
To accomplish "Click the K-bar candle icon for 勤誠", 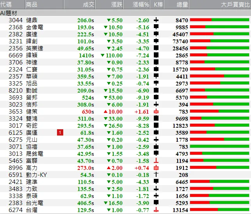I will [156, 90].
